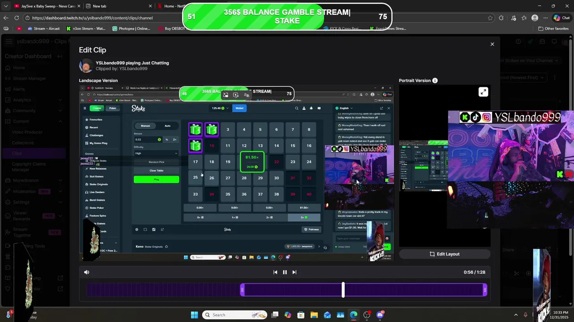The height and width of the screenshot is (322, 574).
Task: Click the landscape version video preview
Action: coord(236,173)
